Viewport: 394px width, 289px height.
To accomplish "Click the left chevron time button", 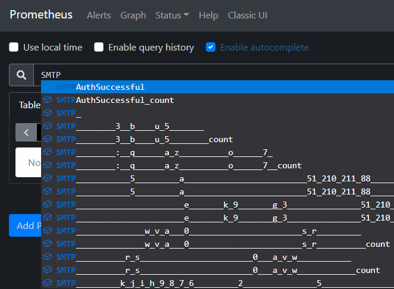I will (x=26, y=133).
